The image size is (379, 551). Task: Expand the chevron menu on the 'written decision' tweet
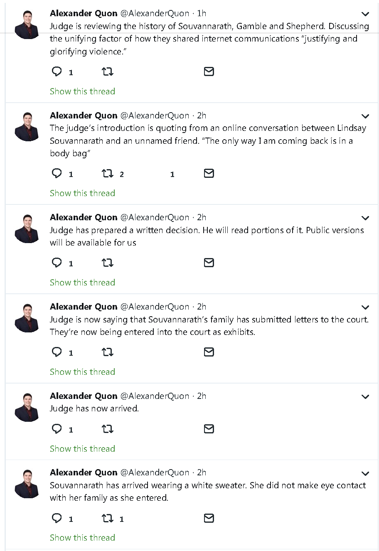click(365, 218)
